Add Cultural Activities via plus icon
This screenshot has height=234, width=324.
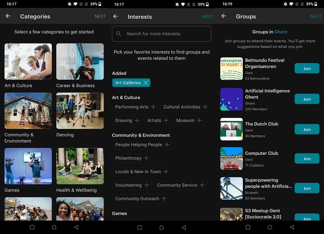coord(205,107)
